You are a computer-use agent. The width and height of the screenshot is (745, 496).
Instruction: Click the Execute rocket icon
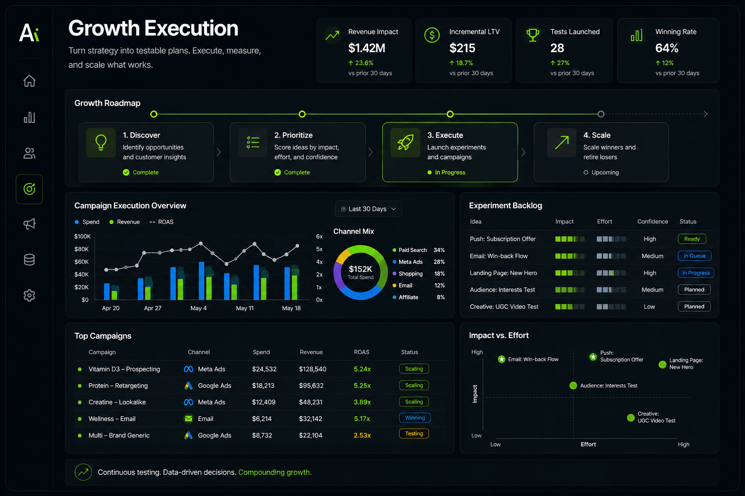click(405, 142)
